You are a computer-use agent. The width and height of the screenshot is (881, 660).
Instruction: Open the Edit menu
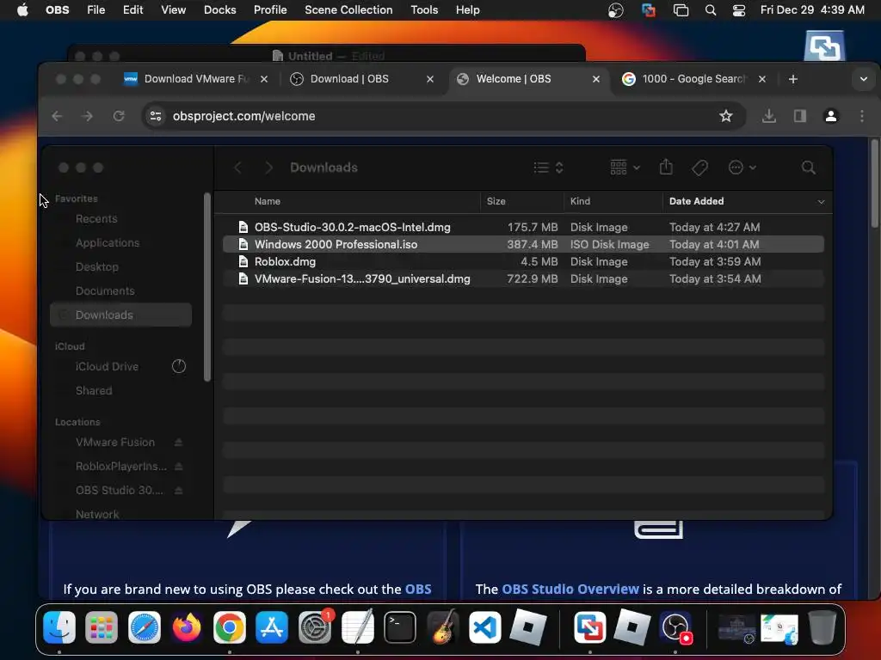point(133,10)
